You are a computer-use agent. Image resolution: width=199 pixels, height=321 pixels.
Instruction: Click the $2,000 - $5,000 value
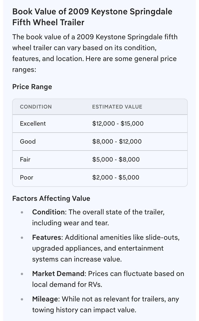click(x=116, y=177)
